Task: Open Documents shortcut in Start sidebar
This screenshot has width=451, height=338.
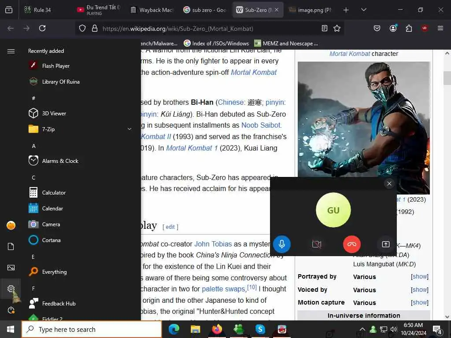Action: [x=11, y=246]
